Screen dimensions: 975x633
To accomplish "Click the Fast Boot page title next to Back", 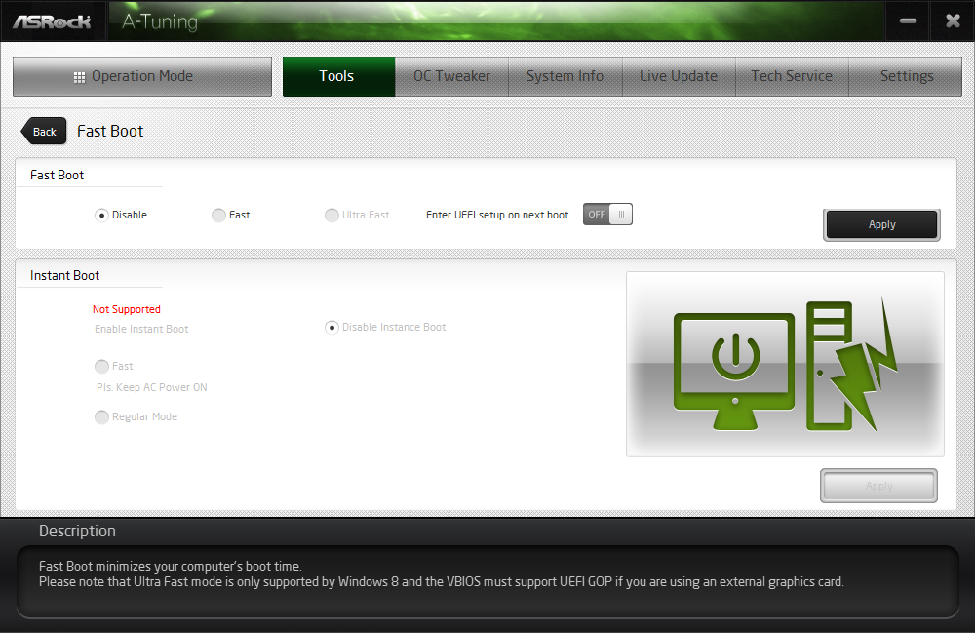I will (x=110, y=132).
